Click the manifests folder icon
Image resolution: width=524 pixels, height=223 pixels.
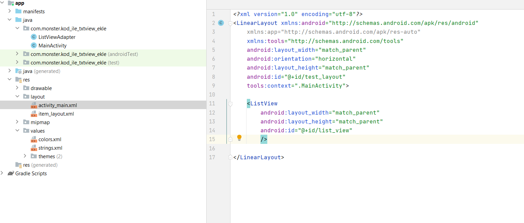click(x=18, y=11)
